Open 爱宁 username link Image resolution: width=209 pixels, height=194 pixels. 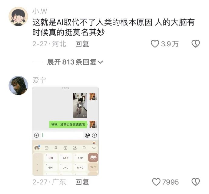coord(39,80)
